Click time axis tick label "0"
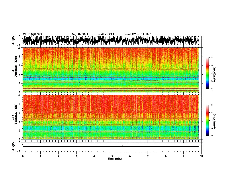Viewport: 227px width, 175px height. coord(23,156)
